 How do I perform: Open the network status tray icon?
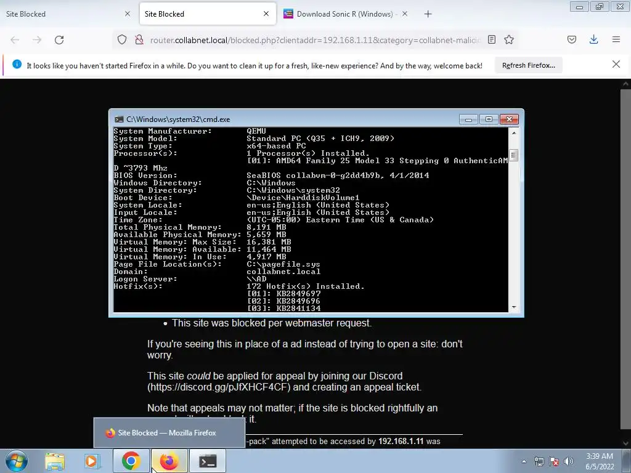(539, 461)
